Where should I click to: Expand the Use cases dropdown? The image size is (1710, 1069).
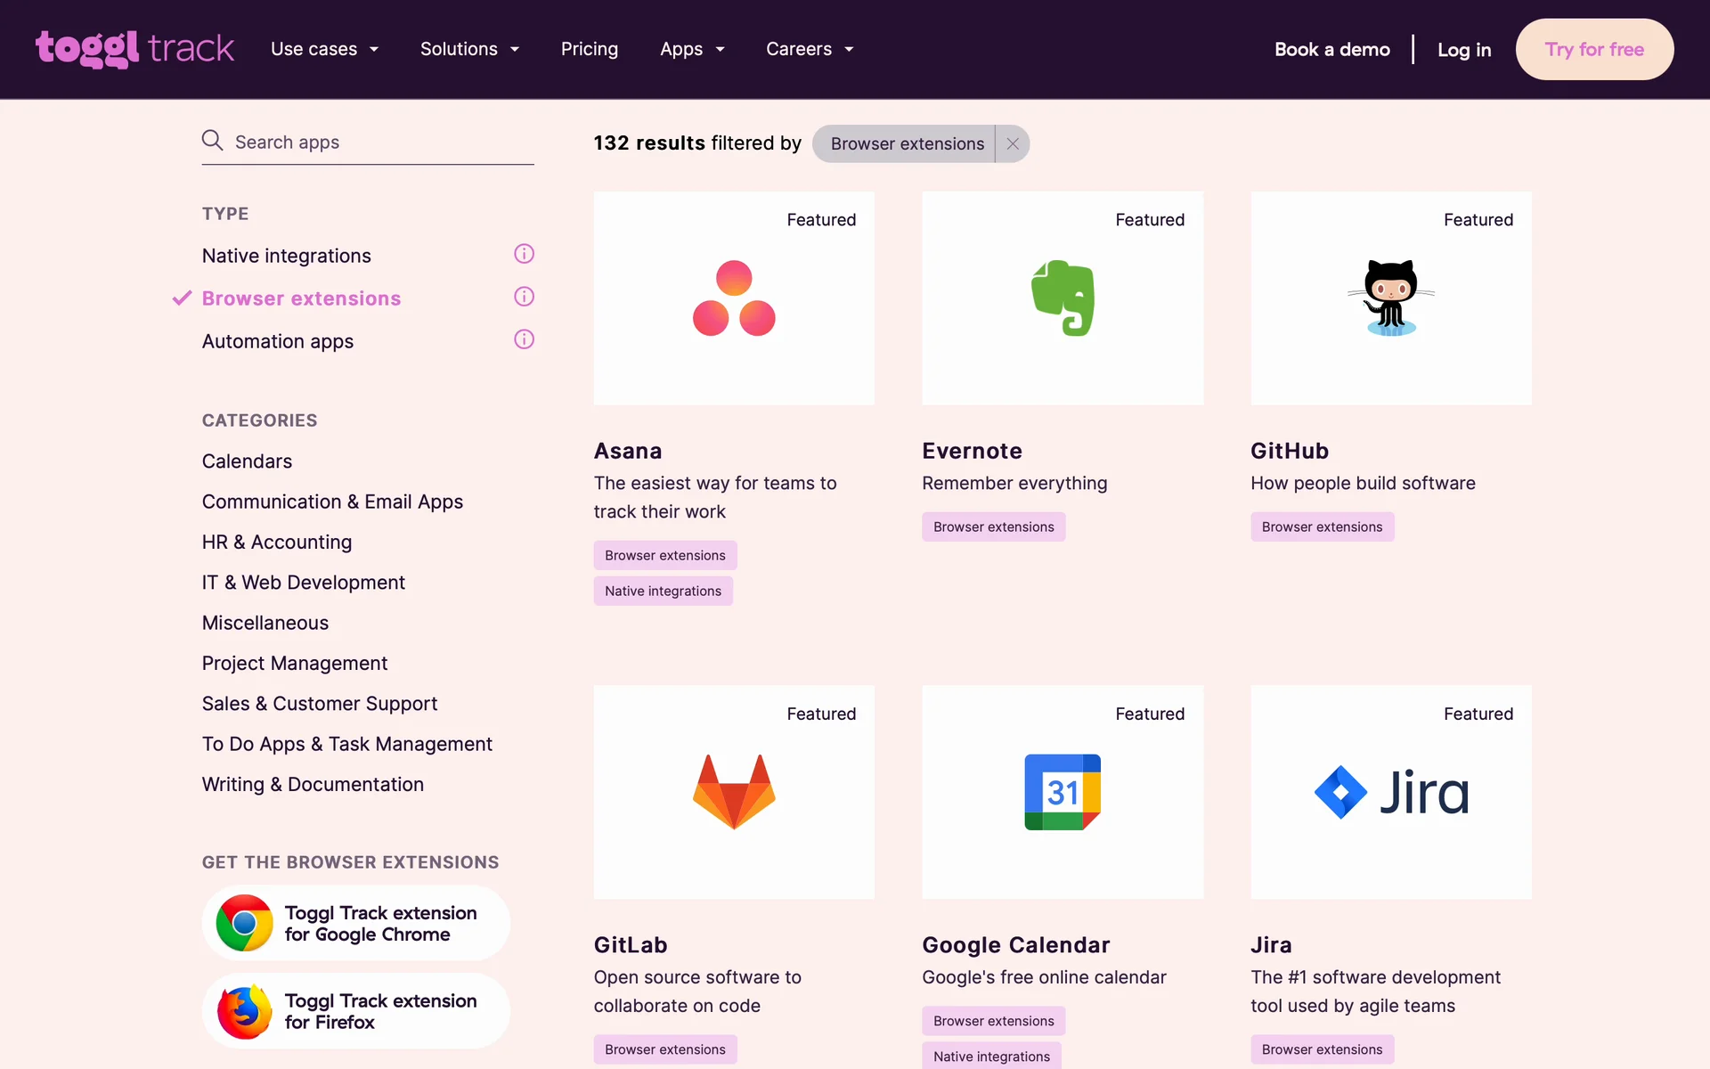coord(324,49)
